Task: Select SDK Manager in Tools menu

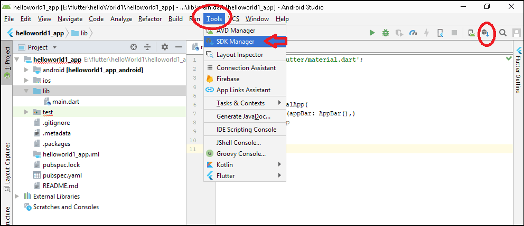Action: click(245, 42)
